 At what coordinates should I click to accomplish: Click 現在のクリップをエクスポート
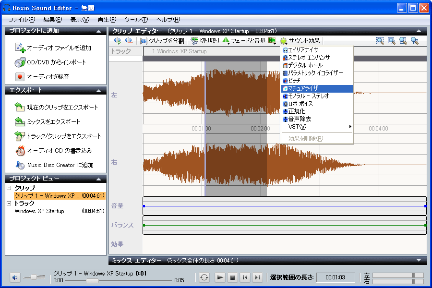coord(56,107)
